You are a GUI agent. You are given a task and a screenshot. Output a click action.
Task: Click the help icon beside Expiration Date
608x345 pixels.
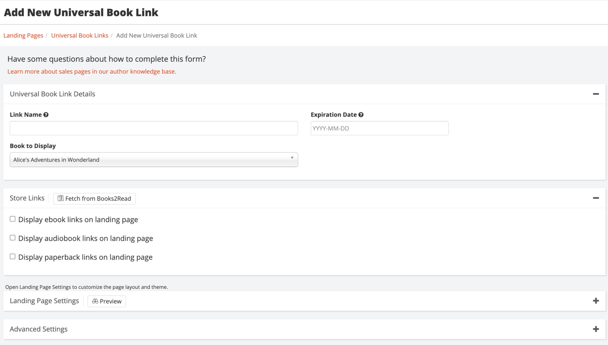pyautogui.click(x=361, y=114)
